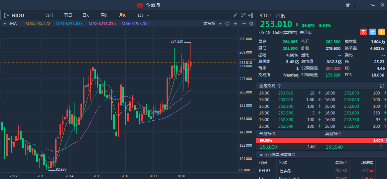Click MA5:245.272 indicator label
Viewport: 387px width, 179px height.
(38, 24)
